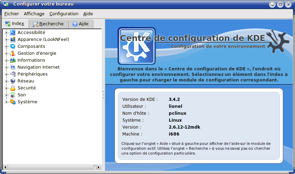Click the Composants gear icon
The height and width of the screenshot is (174, 295).
(x=12, y=46)
